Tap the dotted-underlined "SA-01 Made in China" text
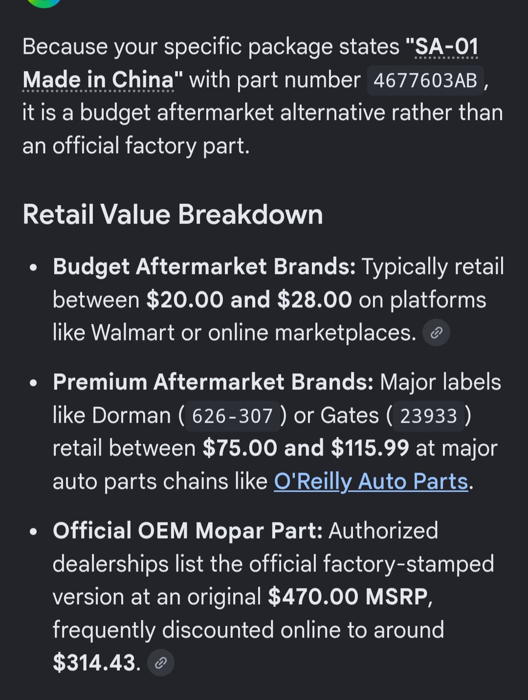This screenshot has height=700, width=528. (251, 63)
